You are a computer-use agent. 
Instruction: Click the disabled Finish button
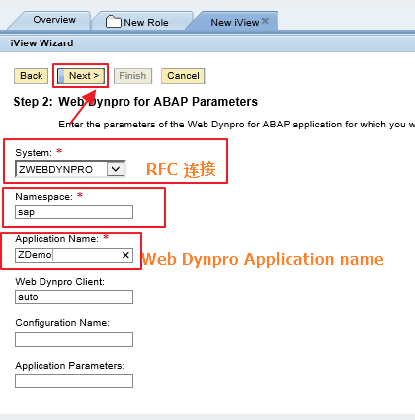[x=132, y=76]
